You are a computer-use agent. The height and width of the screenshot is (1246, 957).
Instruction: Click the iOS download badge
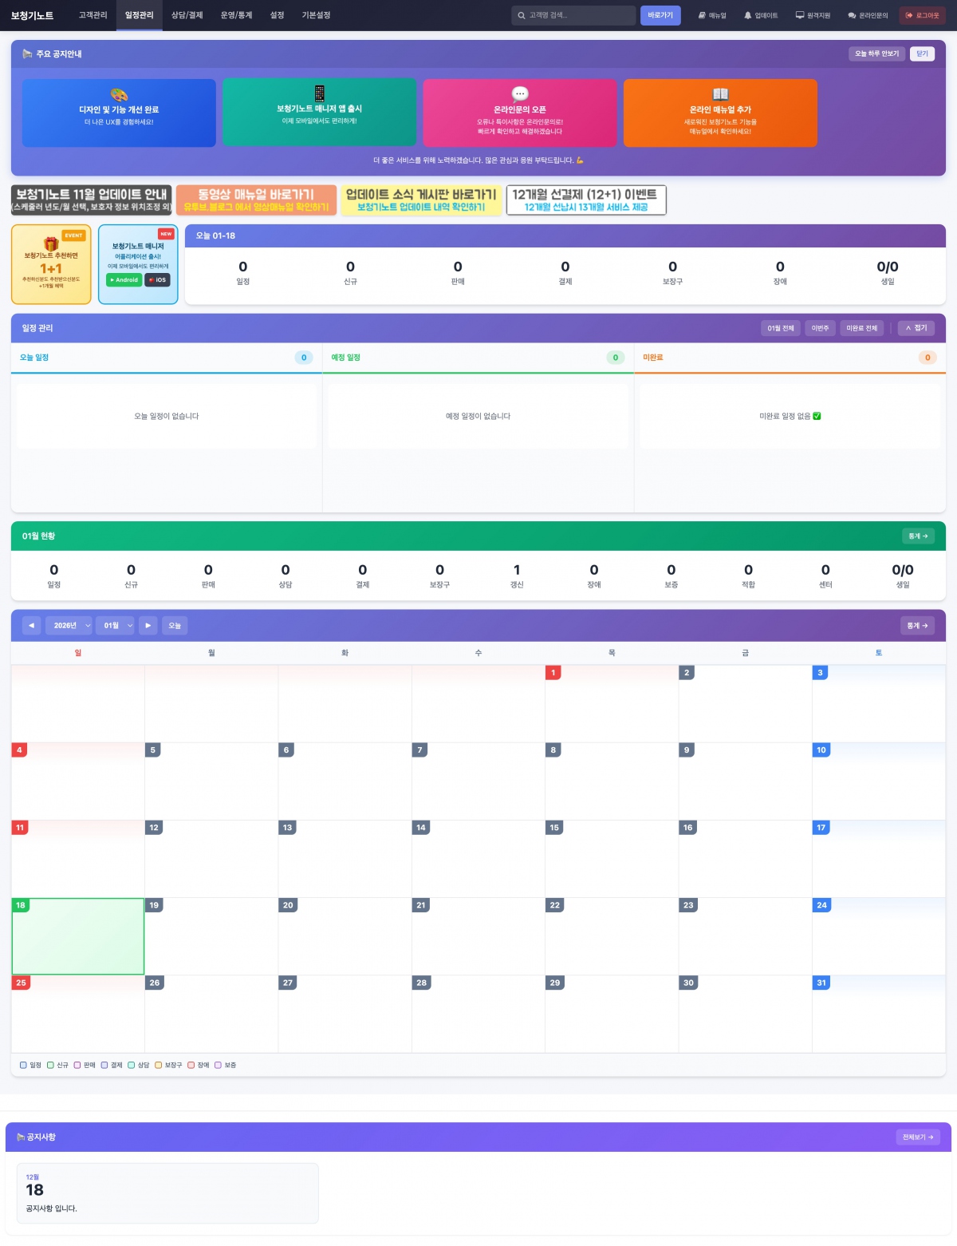coord(156,280)
